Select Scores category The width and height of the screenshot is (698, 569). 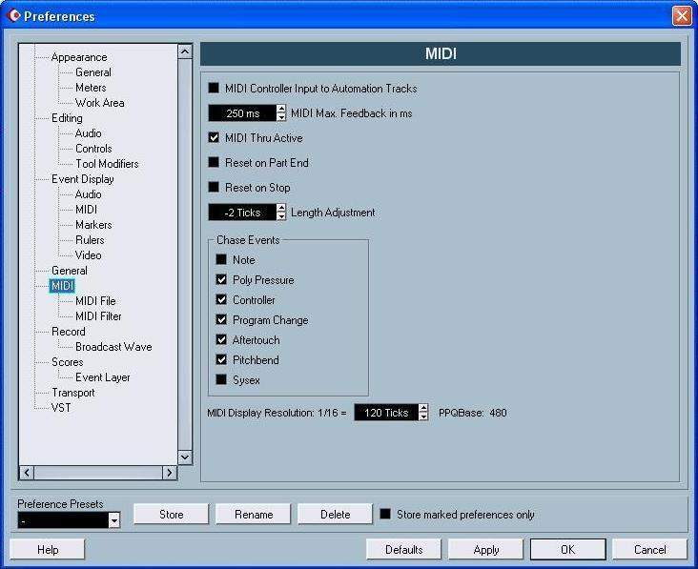tap(67, 361)
